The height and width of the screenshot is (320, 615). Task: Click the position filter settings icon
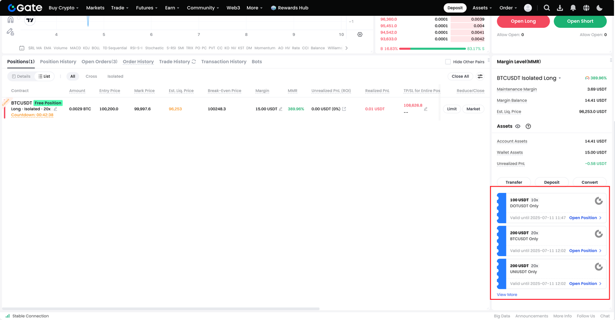pos(480,76)
